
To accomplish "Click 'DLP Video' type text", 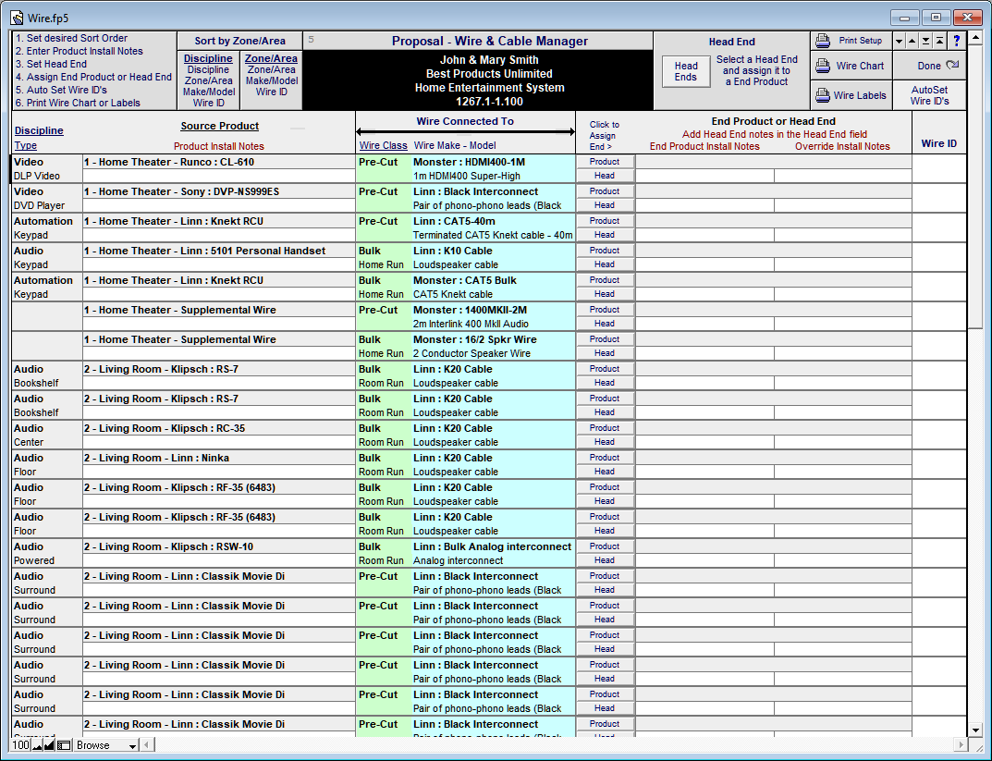I will coord(37,176).
